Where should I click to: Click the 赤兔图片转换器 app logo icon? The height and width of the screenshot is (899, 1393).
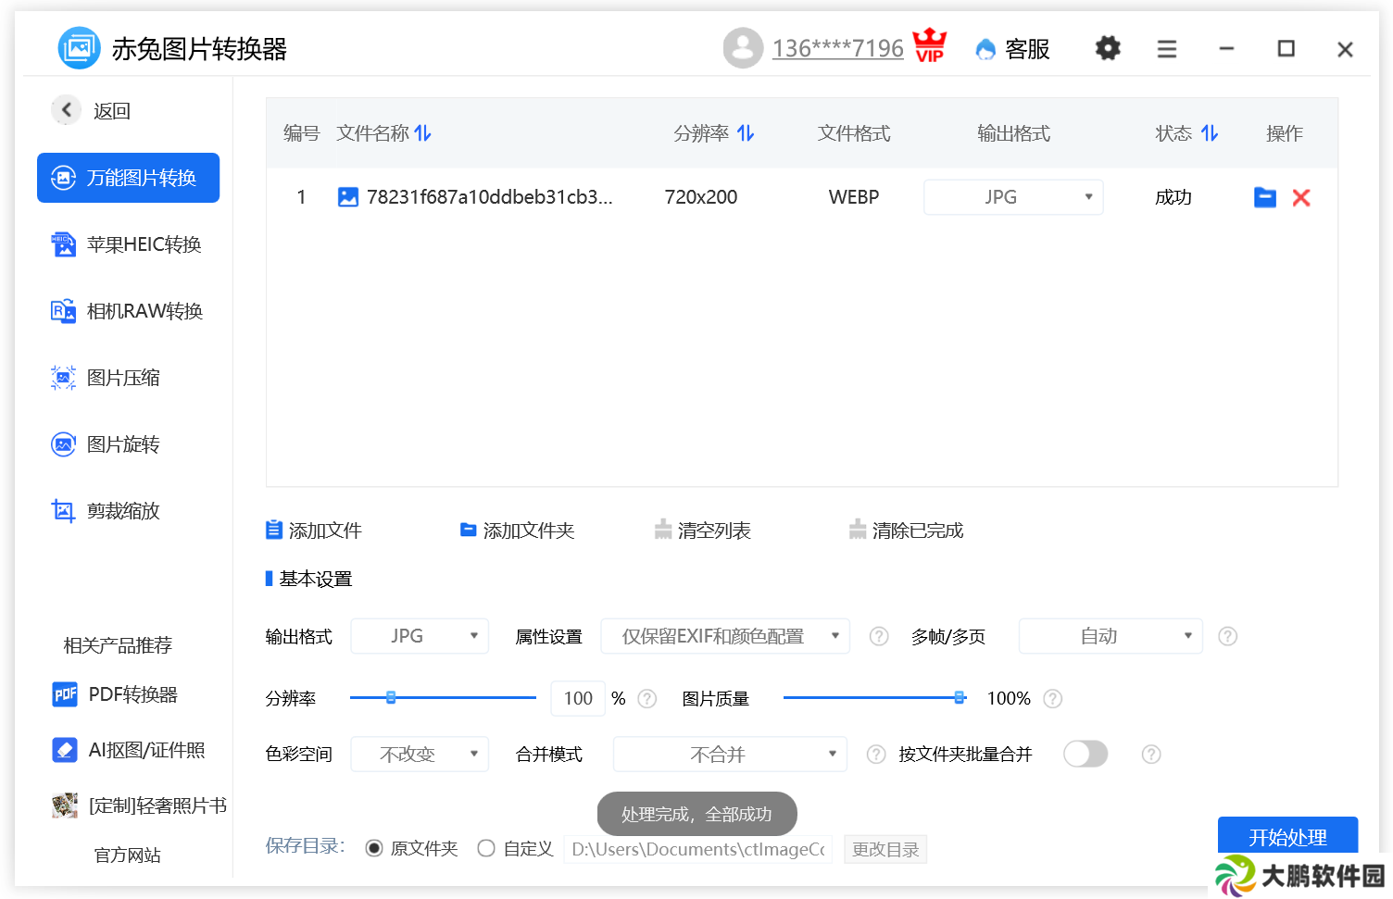[79, 47]
